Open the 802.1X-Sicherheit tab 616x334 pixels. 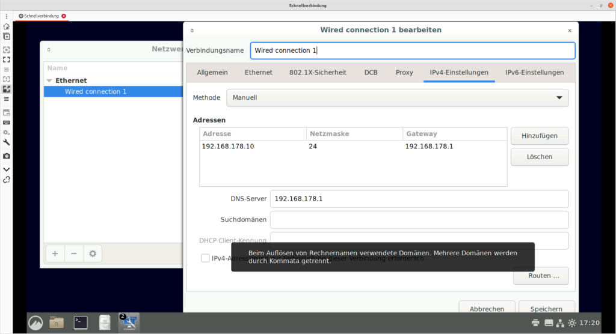(318, 72)
